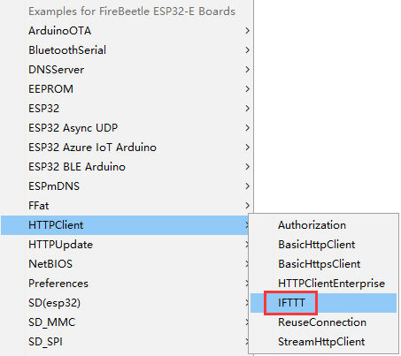This screenshot has height=356, width=401.
Task: Select the highlighted HTTPClient menu entry
Action: (125, 225)
